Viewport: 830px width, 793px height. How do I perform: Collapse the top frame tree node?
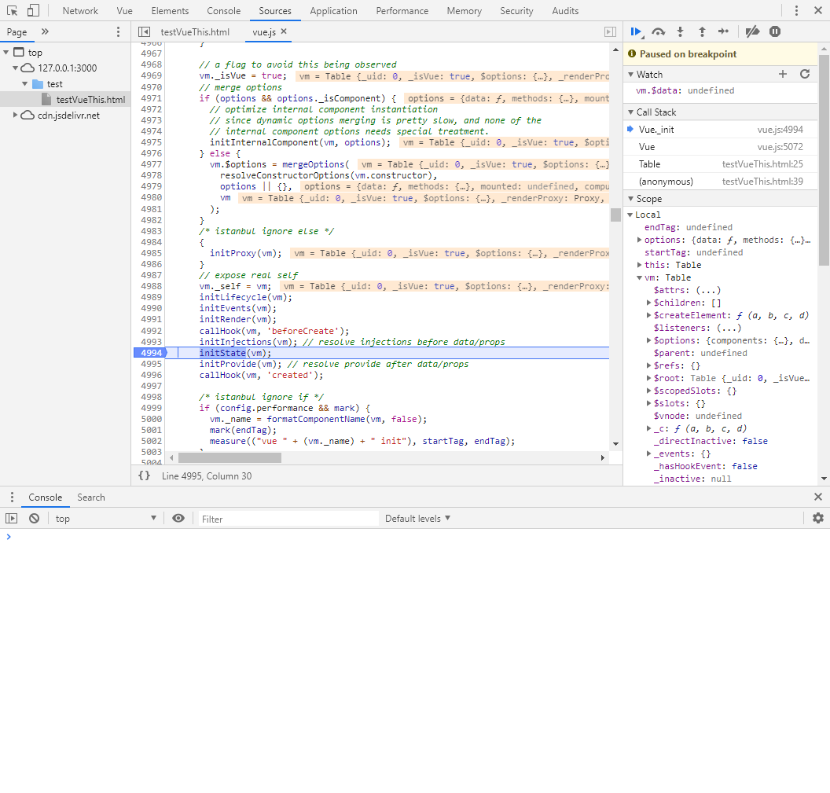click(x=6, y=53)
